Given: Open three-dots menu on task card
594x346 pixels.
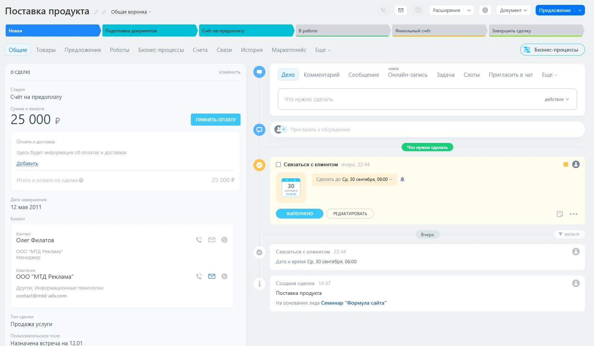Looking at the screenshot, I should [574, 214].
